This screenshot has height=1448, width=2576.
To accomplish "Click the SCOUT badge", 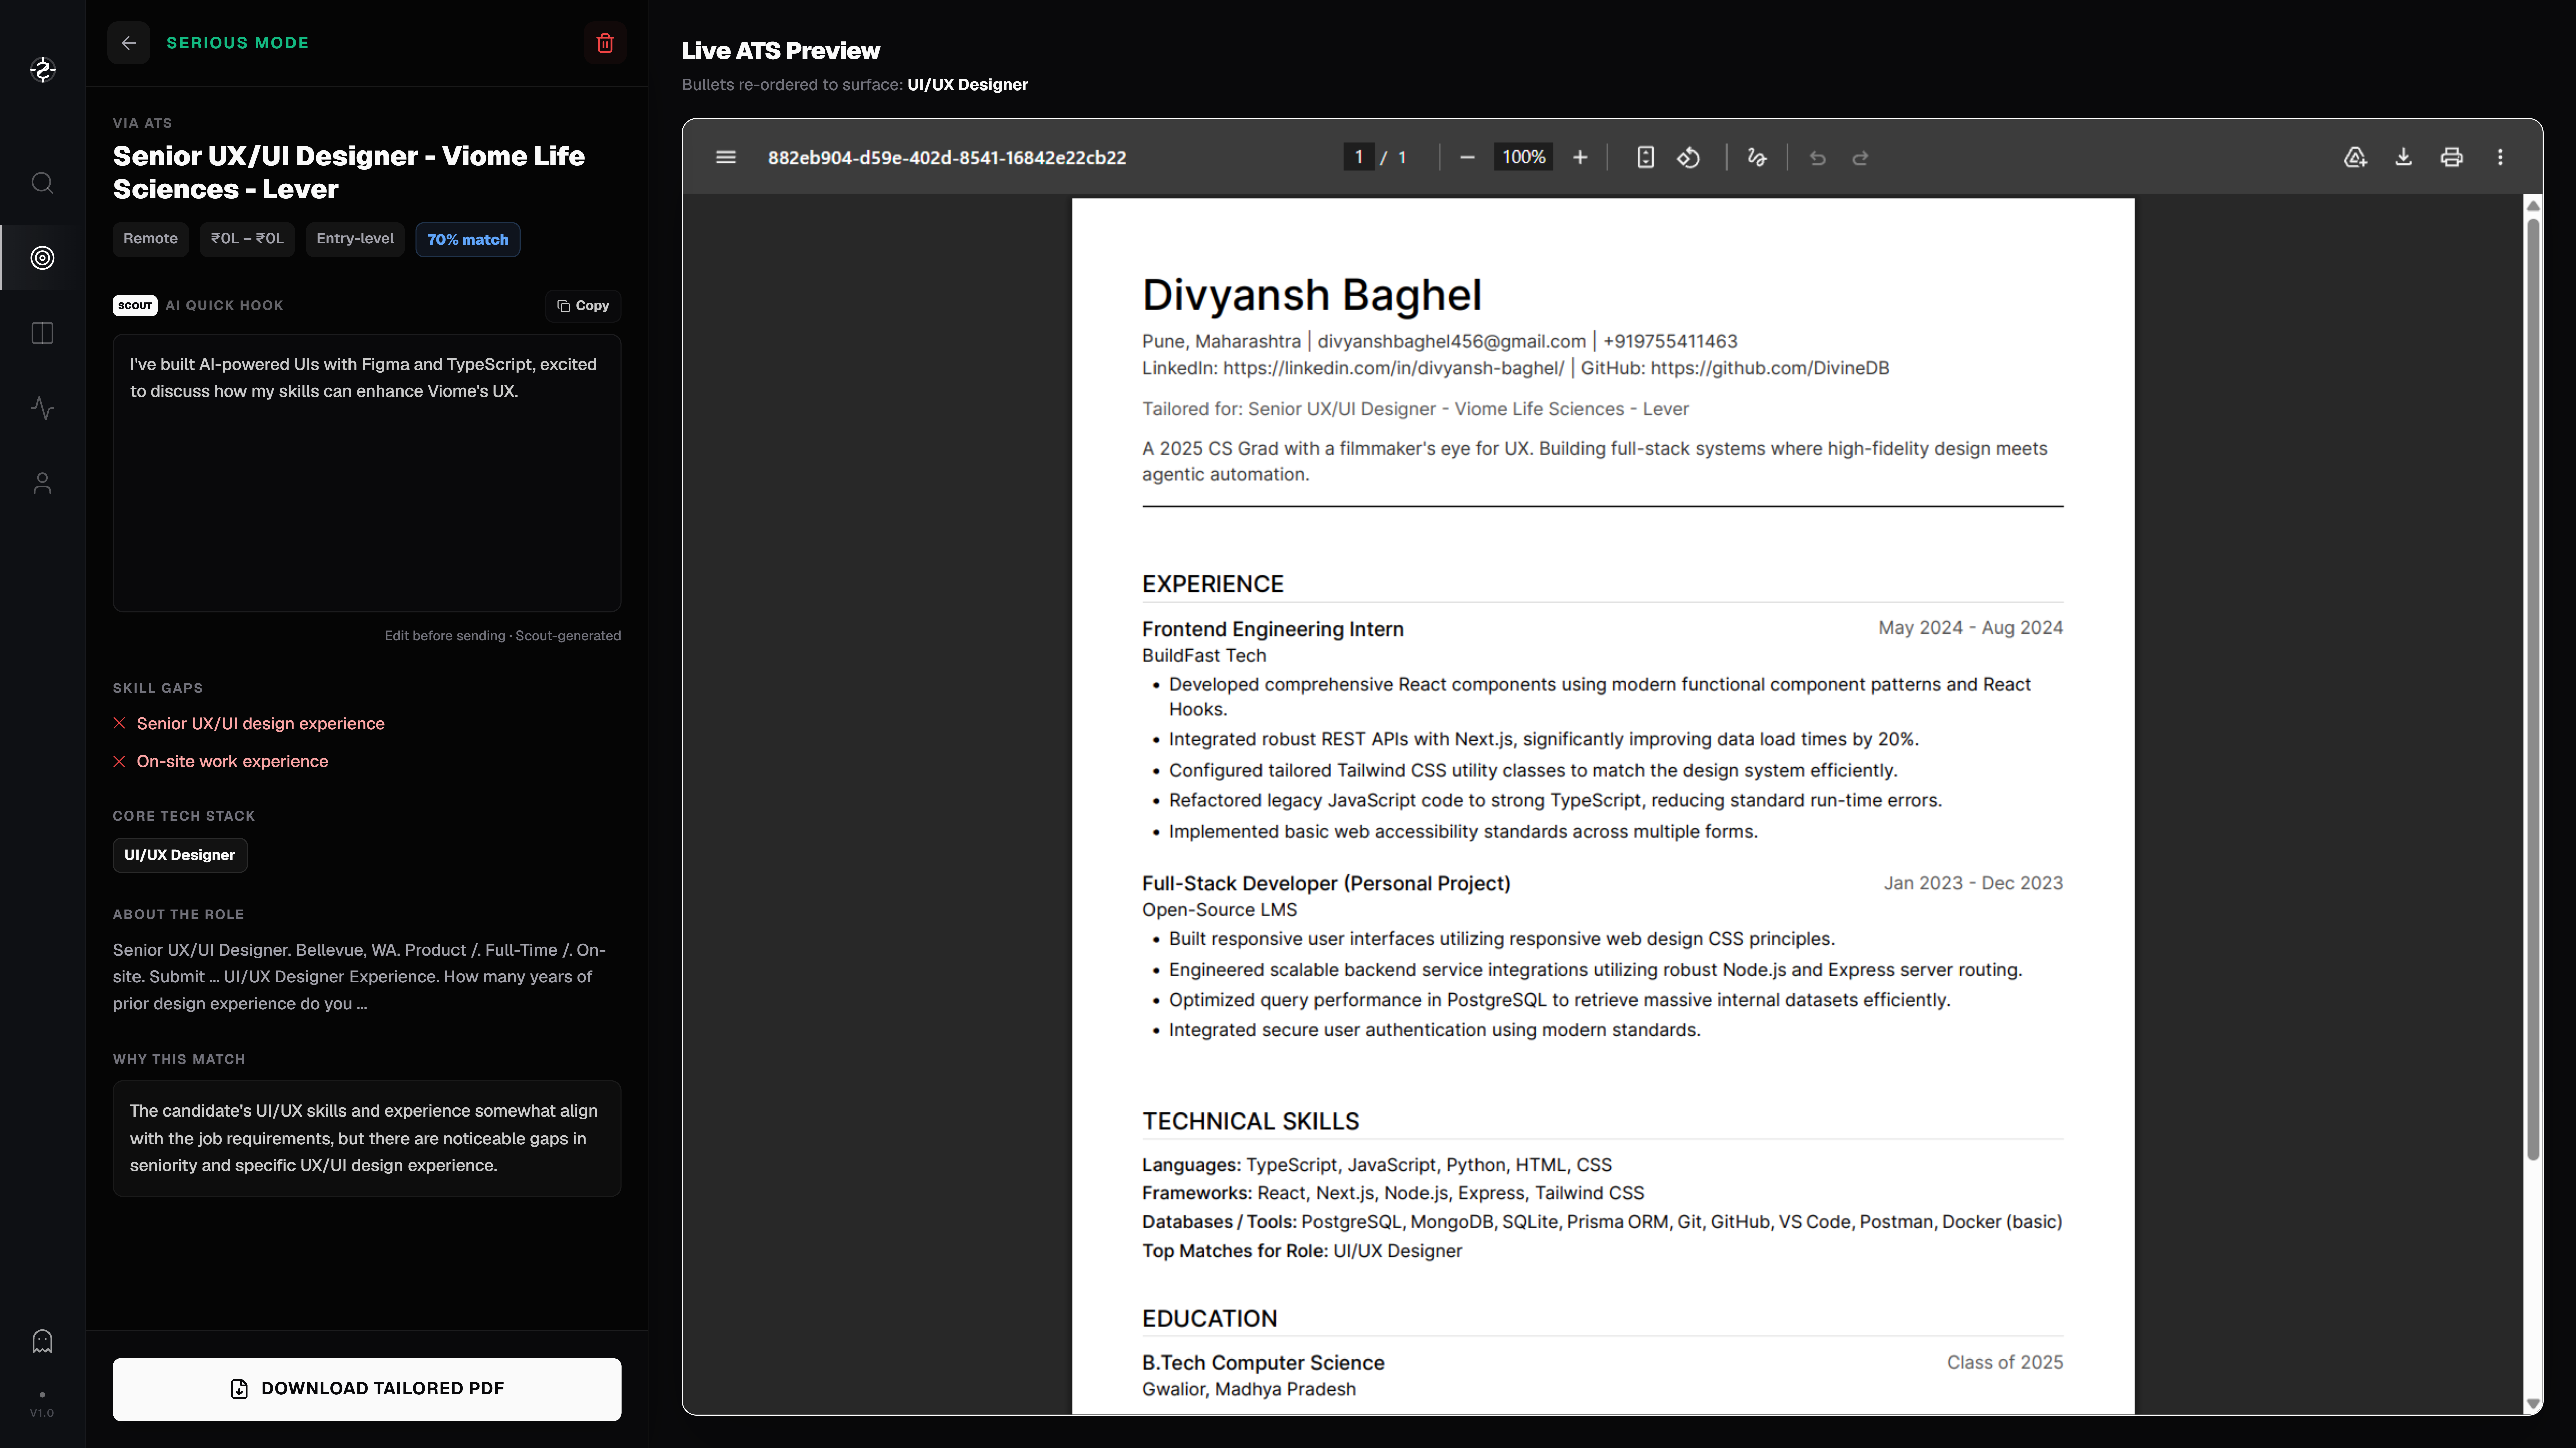I will coord(135,306).
